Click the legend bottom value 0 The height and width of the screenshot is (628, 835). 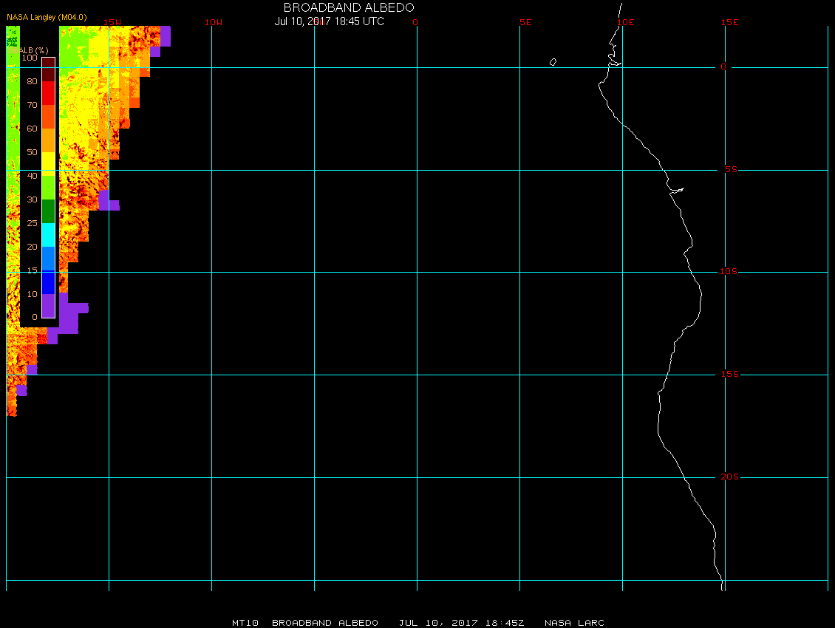point(35,317)
